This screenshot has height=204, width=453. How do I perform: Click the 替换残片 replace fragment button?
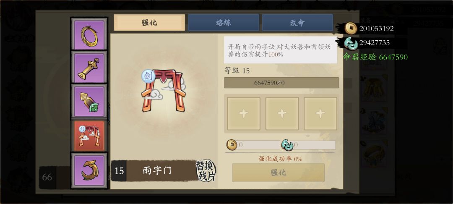click(206, 170)
